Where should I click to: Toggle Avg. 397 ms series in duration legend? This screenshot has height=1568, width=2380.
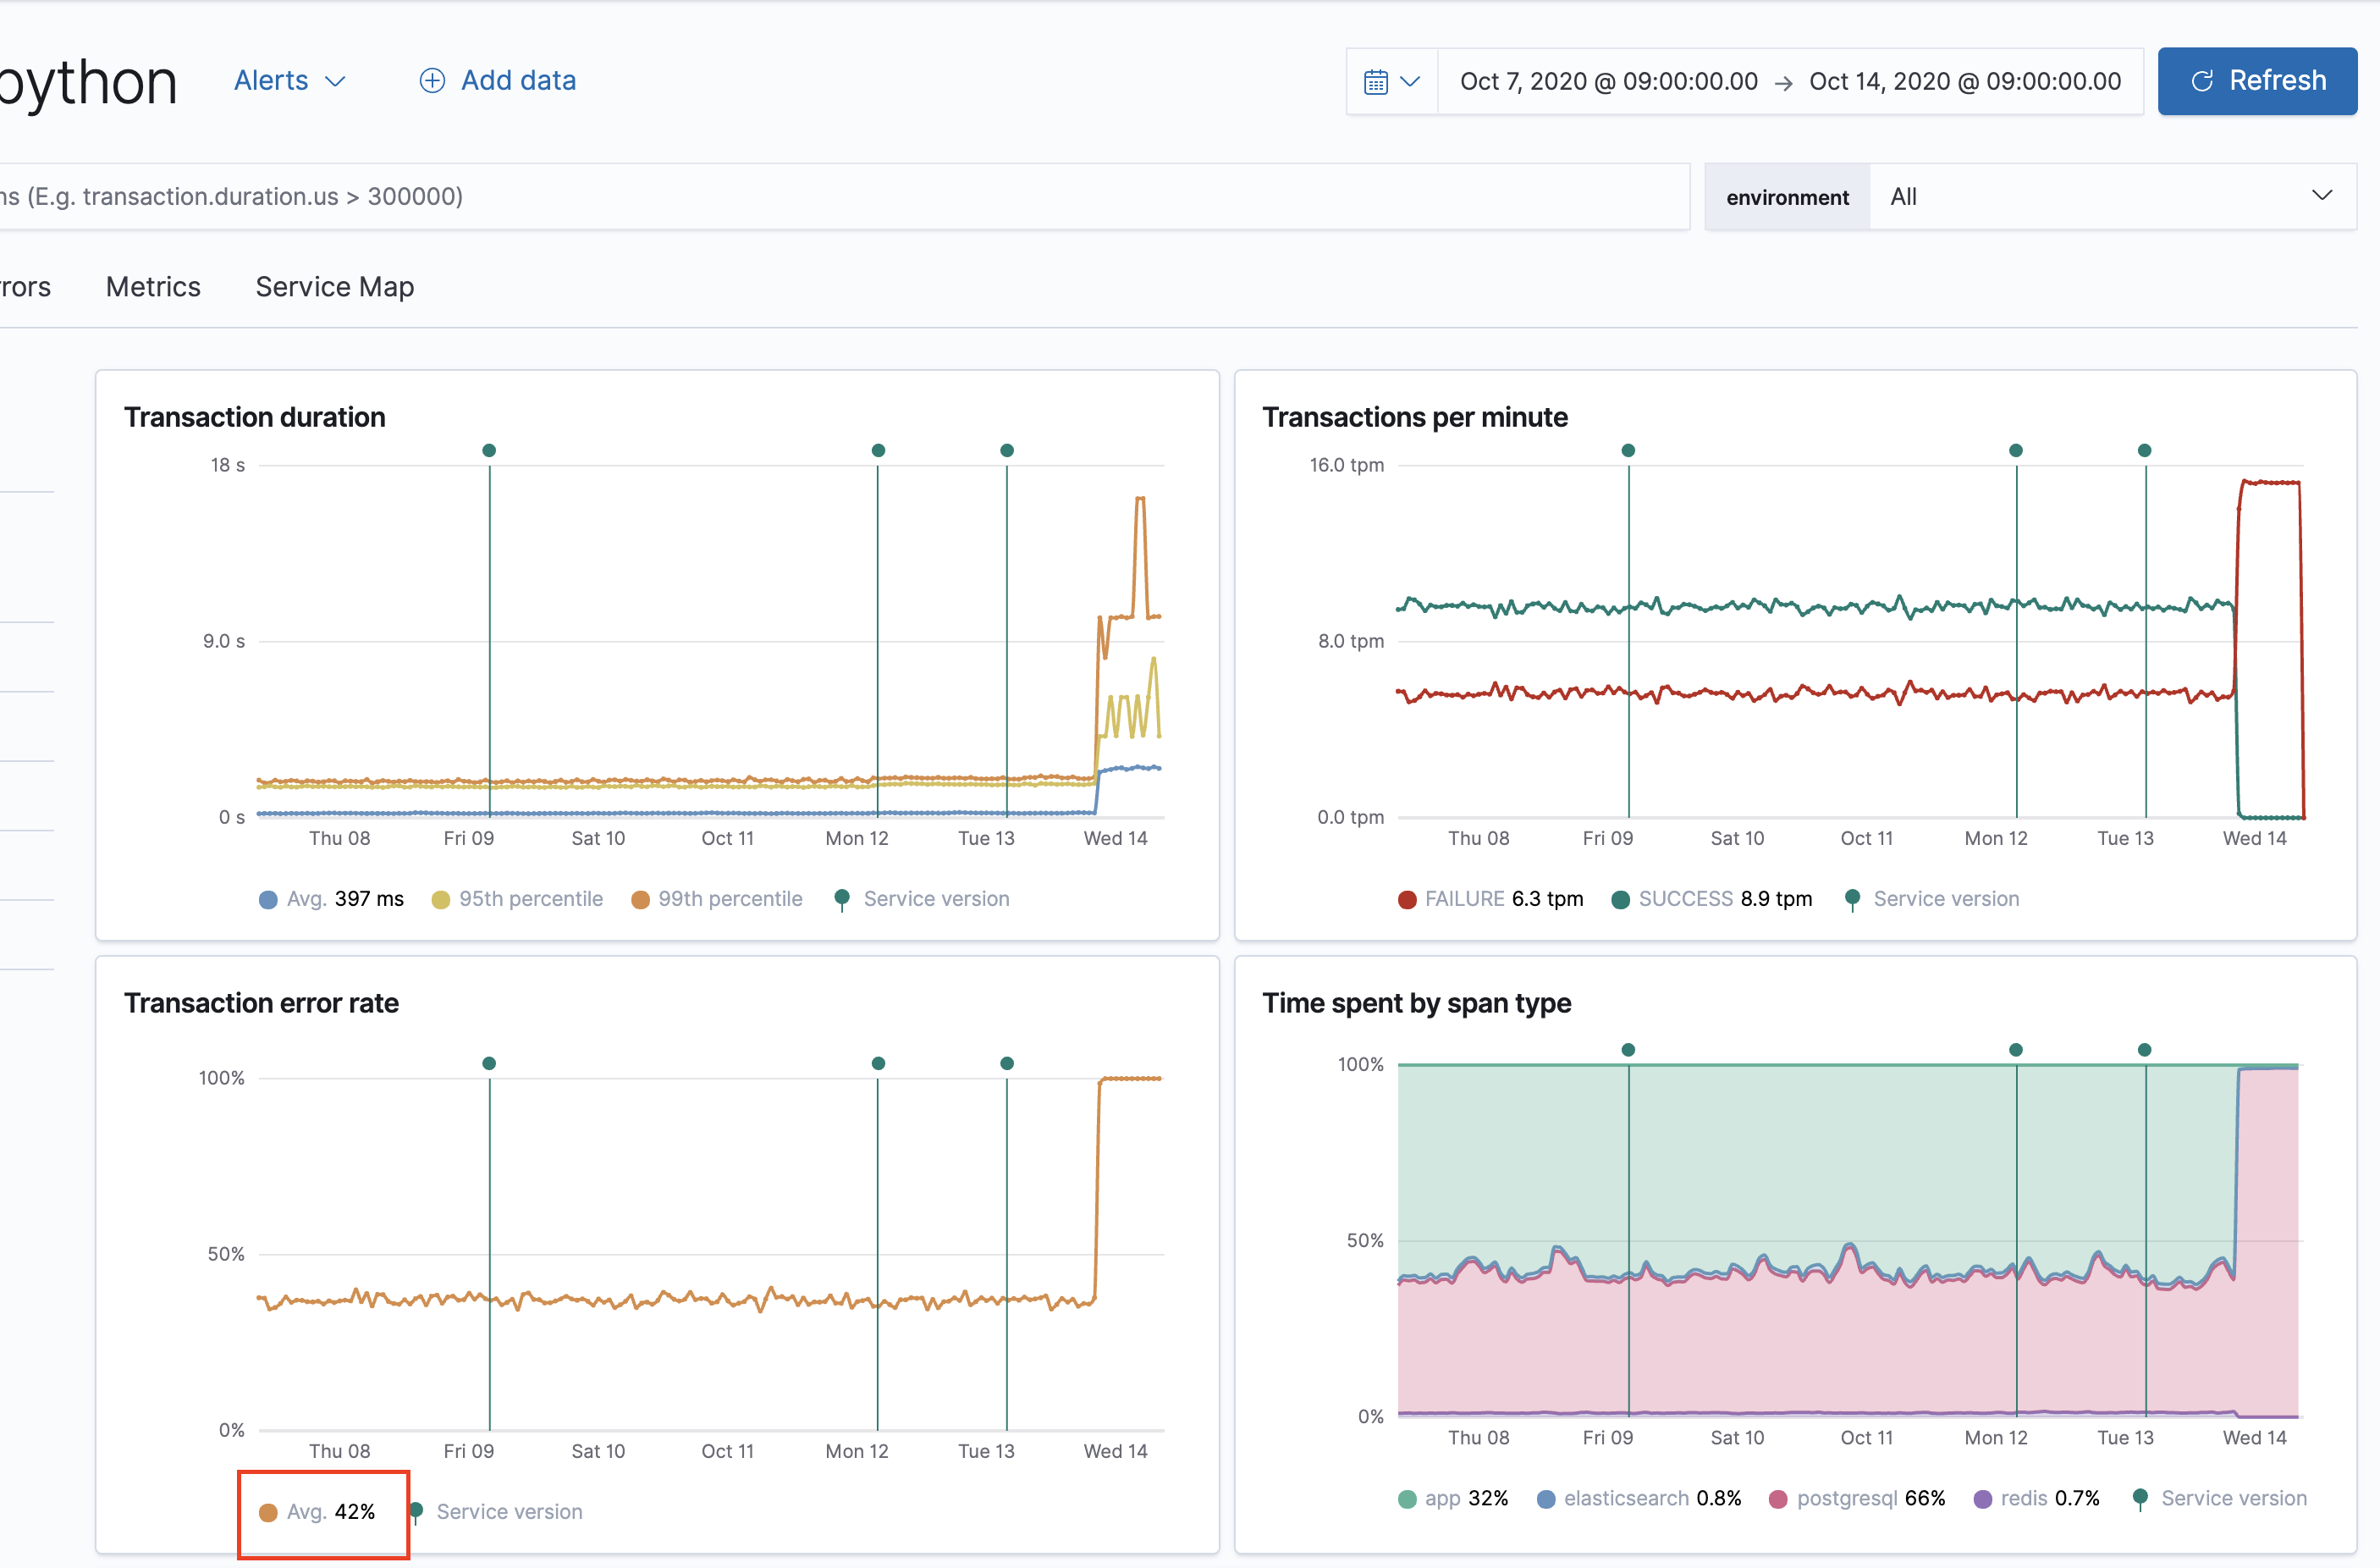(x=331, y=898)
